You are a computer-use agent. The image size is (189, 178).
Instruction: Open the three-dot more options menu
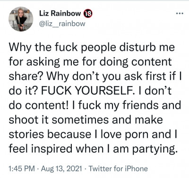tap(180, 14)
